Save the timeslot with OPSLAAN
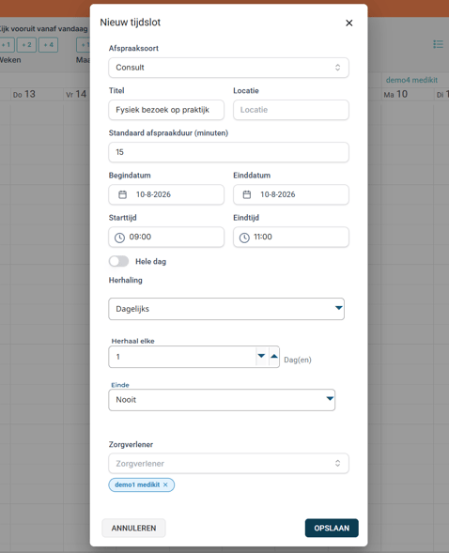This screenshot has height=553, width=449. (x=332, y=528)
